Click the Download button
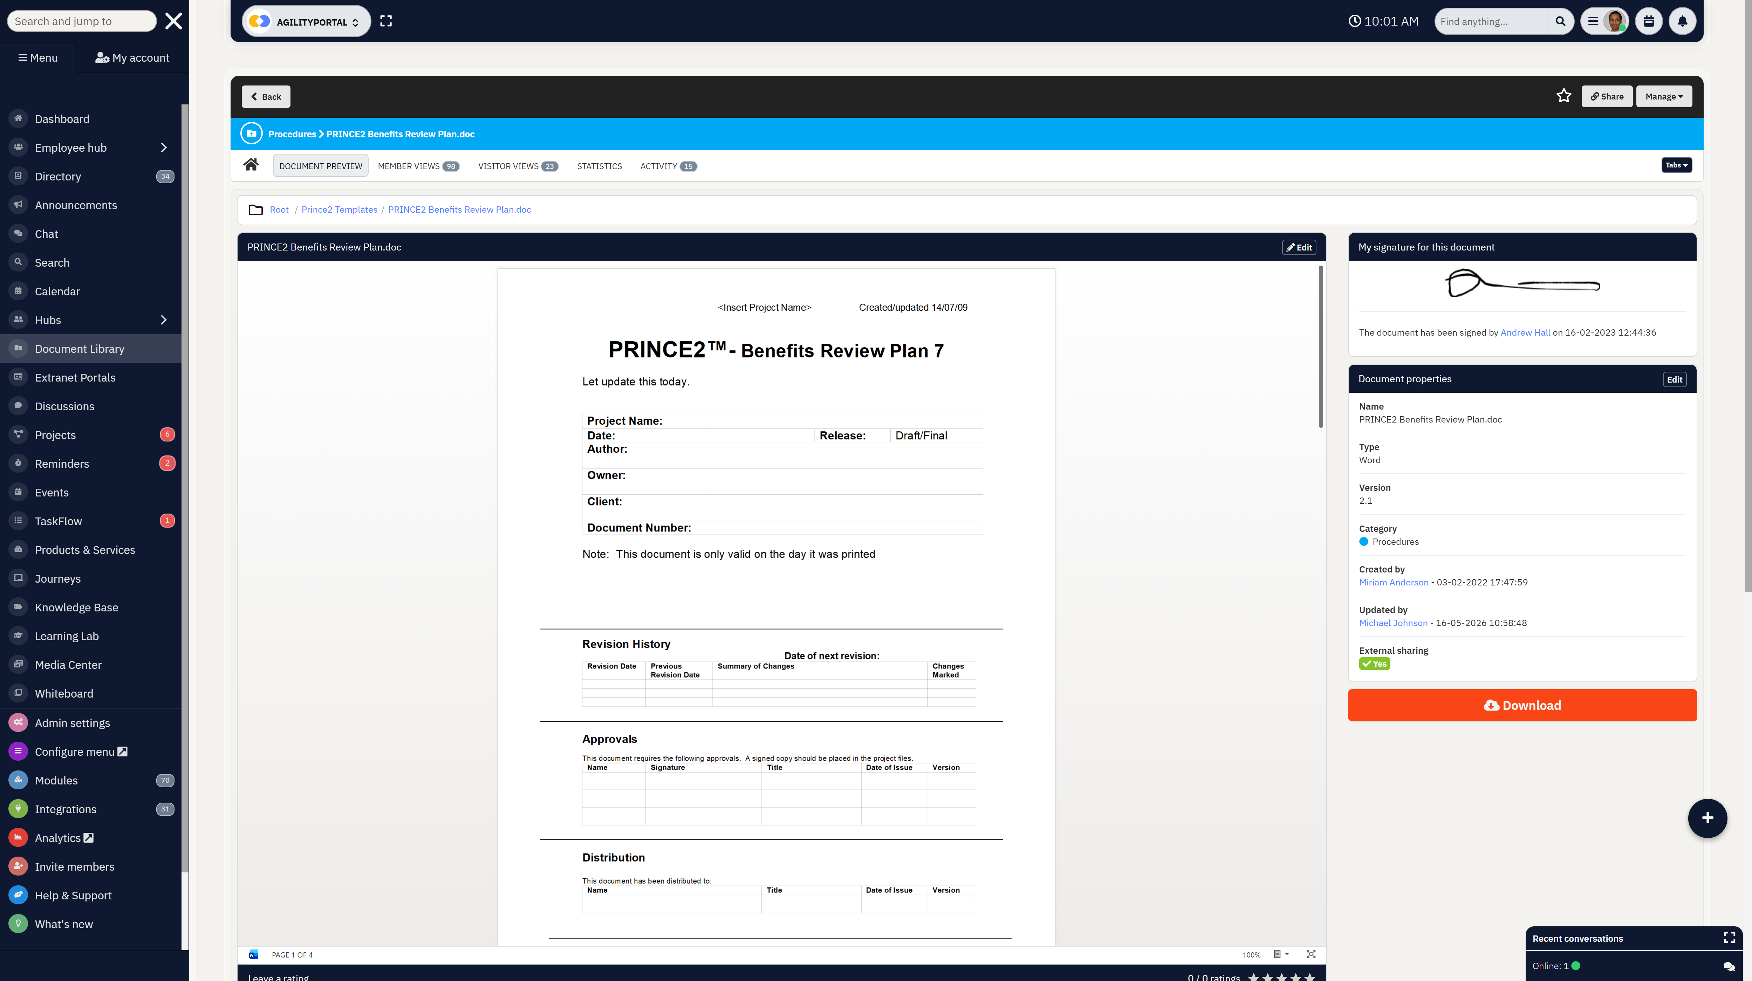The width and height of the screenshot is (1752, 981). pyautogui.click(x=1522, y=705)
